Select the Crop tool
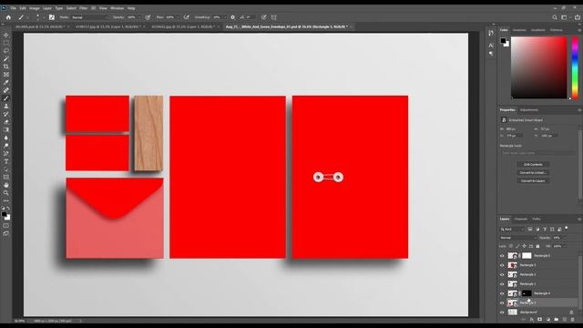583x328 pixels. [x=6, y=67]
